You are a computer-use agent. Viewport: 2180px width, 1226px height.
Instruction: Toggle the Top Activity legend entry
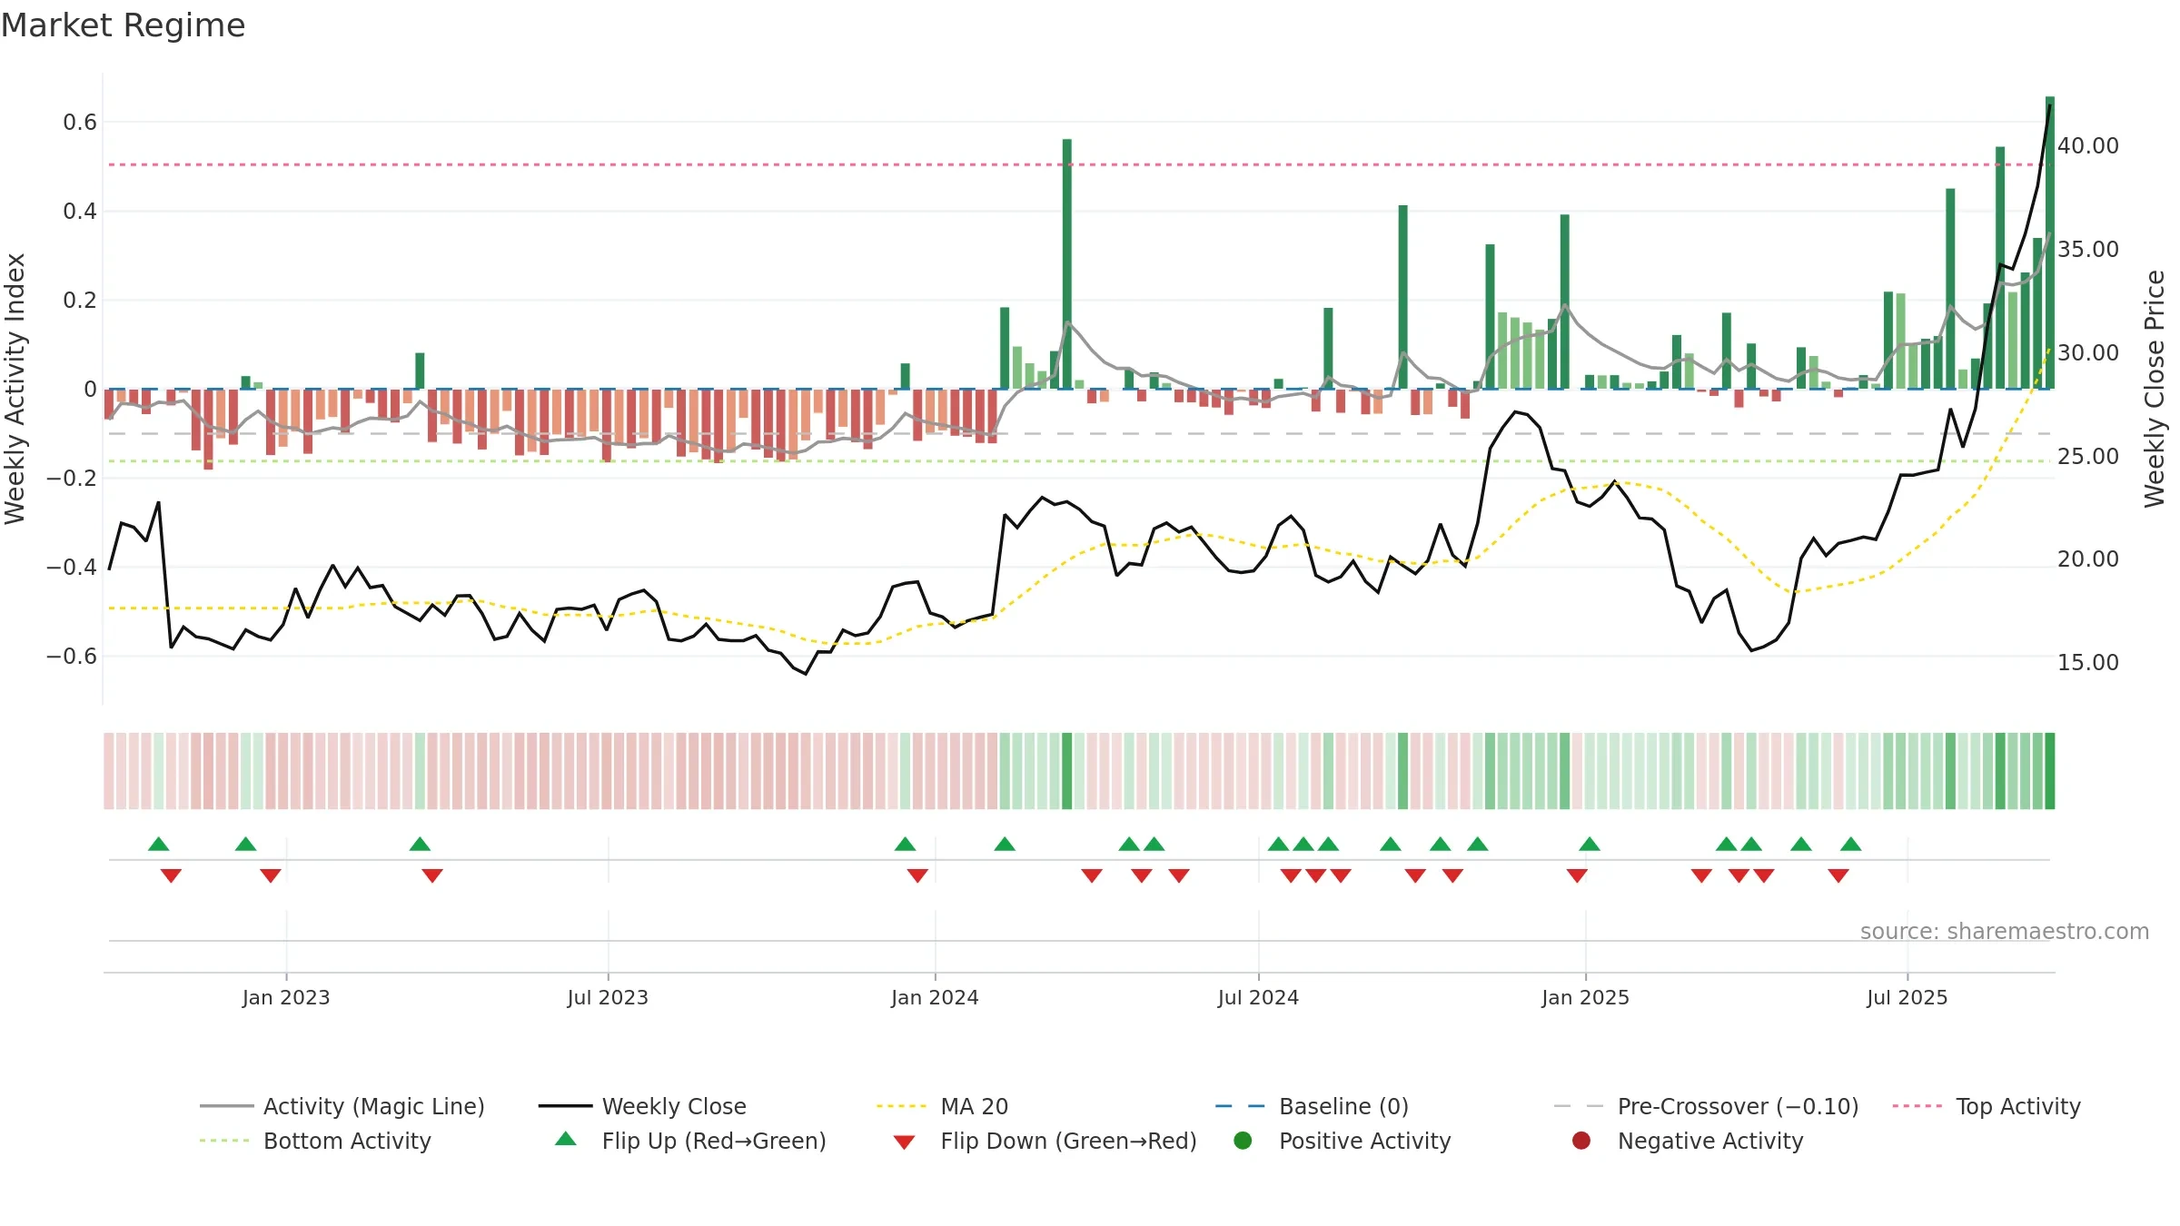click(x=1987, y=1106)
